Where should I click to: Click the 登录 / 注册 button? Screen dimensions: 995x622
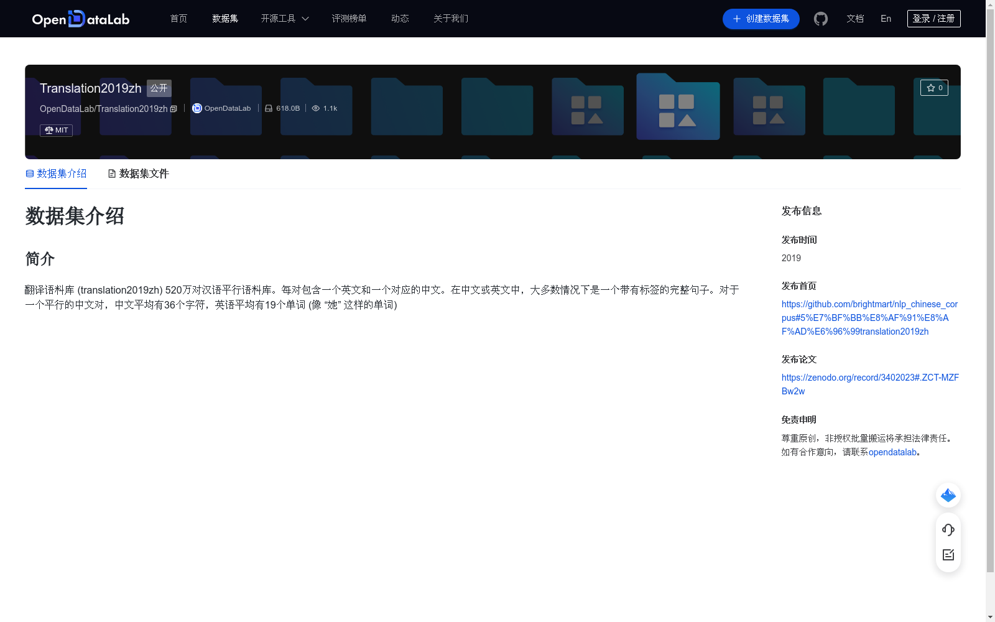pos(933,19)
